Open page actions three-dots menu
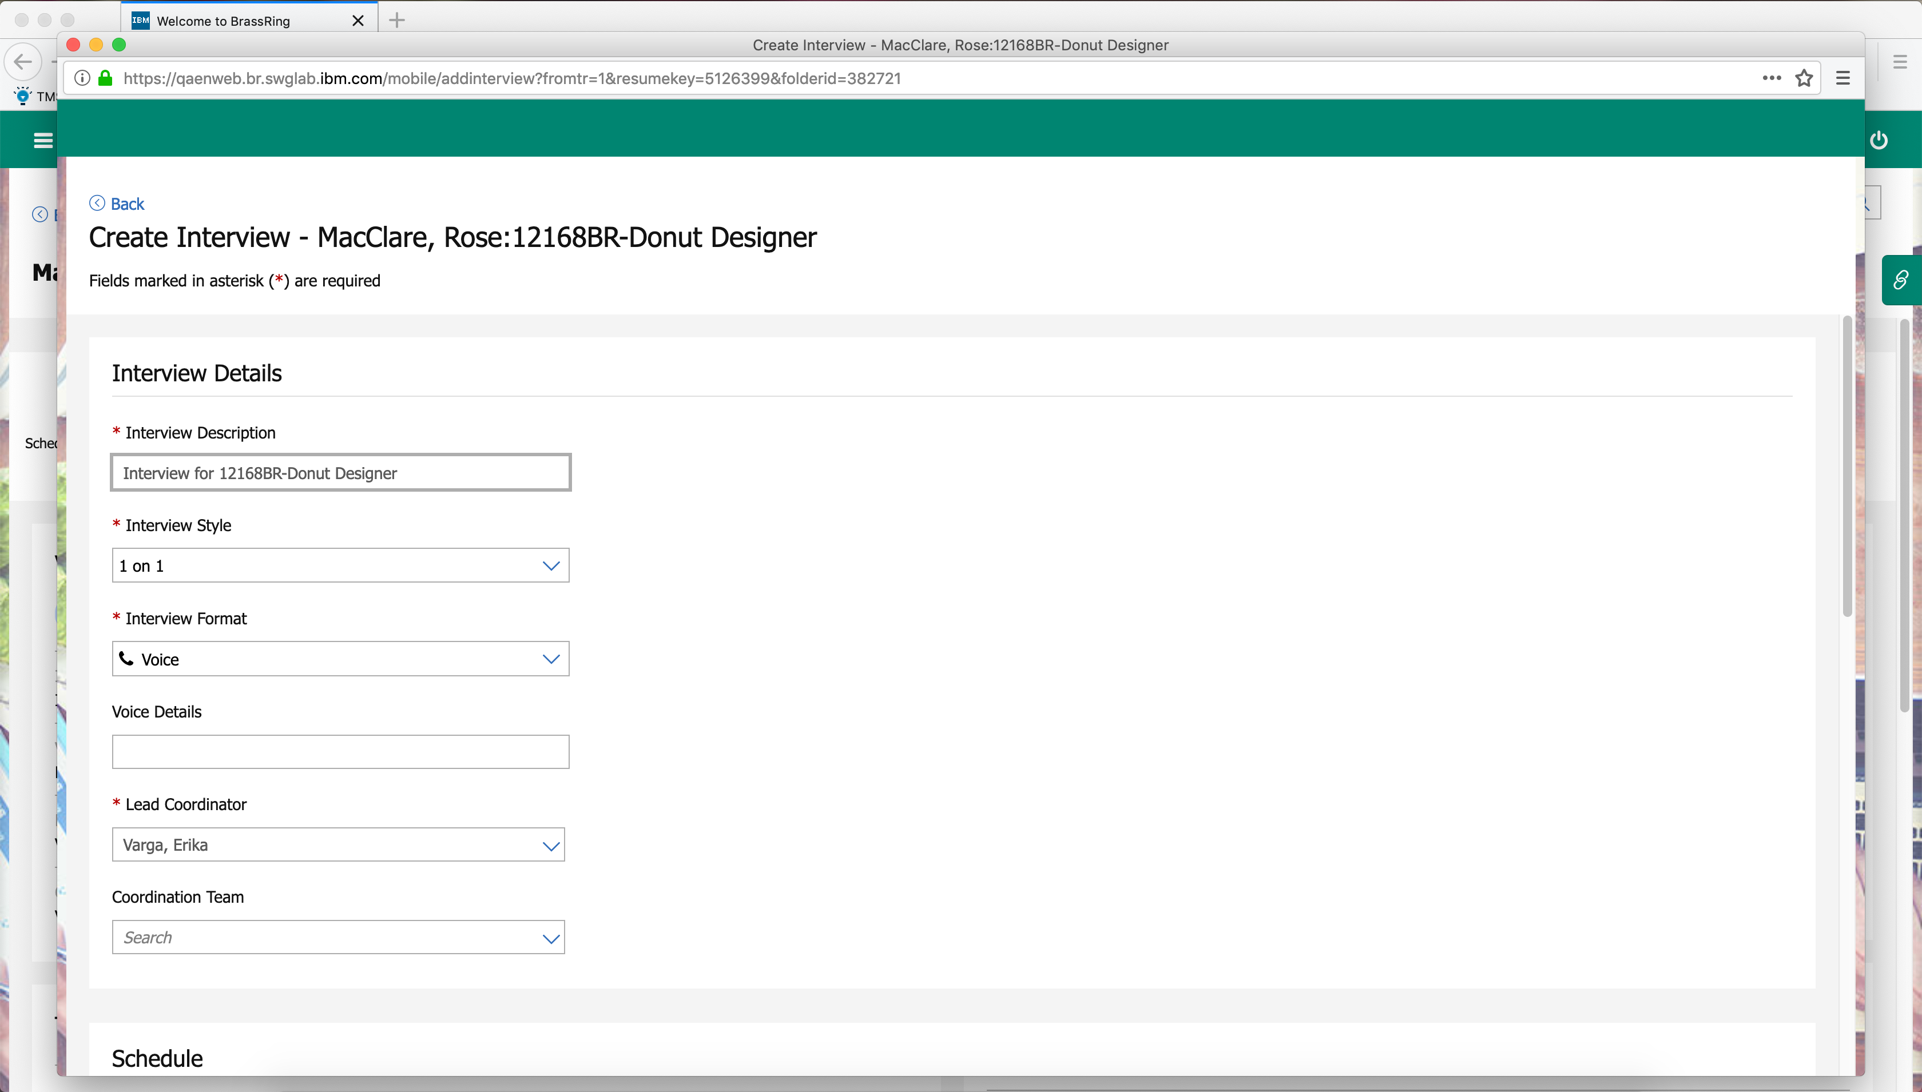Screen dimensions: 1922x1092 click(1771, 78)
